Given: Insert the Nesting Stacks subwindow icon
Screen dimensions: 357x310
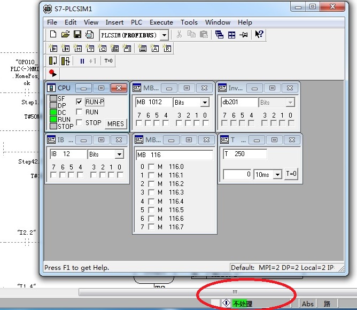Looking at the screenshot, I should point(142,48).
